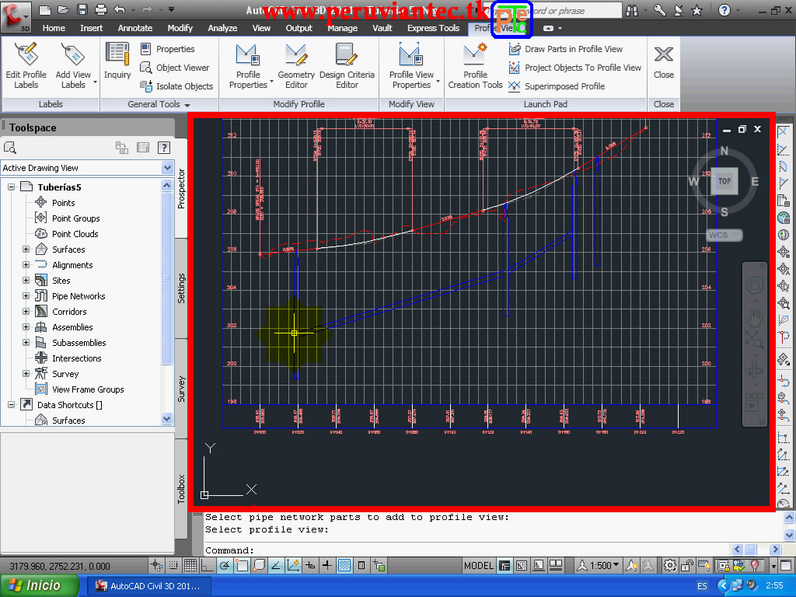Select View Frame Groups item
This screenshot has width=796, height=597.
(88, 389)
